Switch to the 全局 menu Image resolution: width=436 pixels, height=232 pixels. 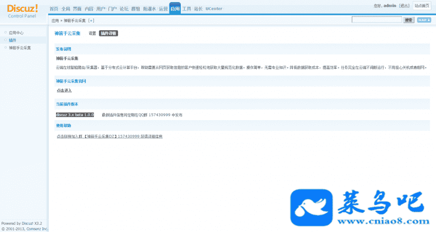pos(66,9)
